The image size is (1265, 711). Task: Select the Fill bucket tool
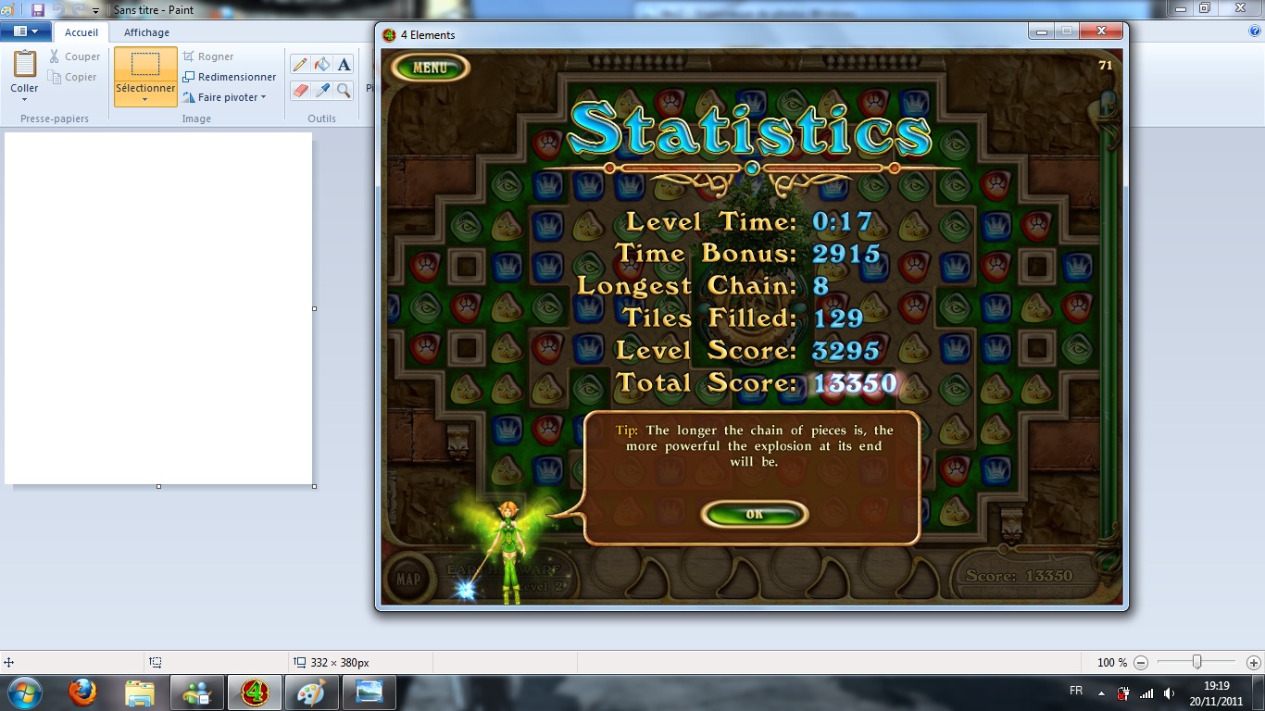322,65
